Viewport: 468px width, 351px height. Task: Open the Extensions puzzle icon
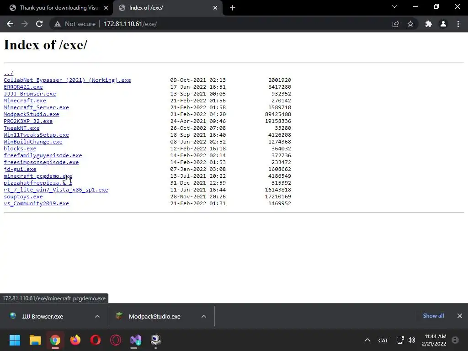(x=429, y=24)
